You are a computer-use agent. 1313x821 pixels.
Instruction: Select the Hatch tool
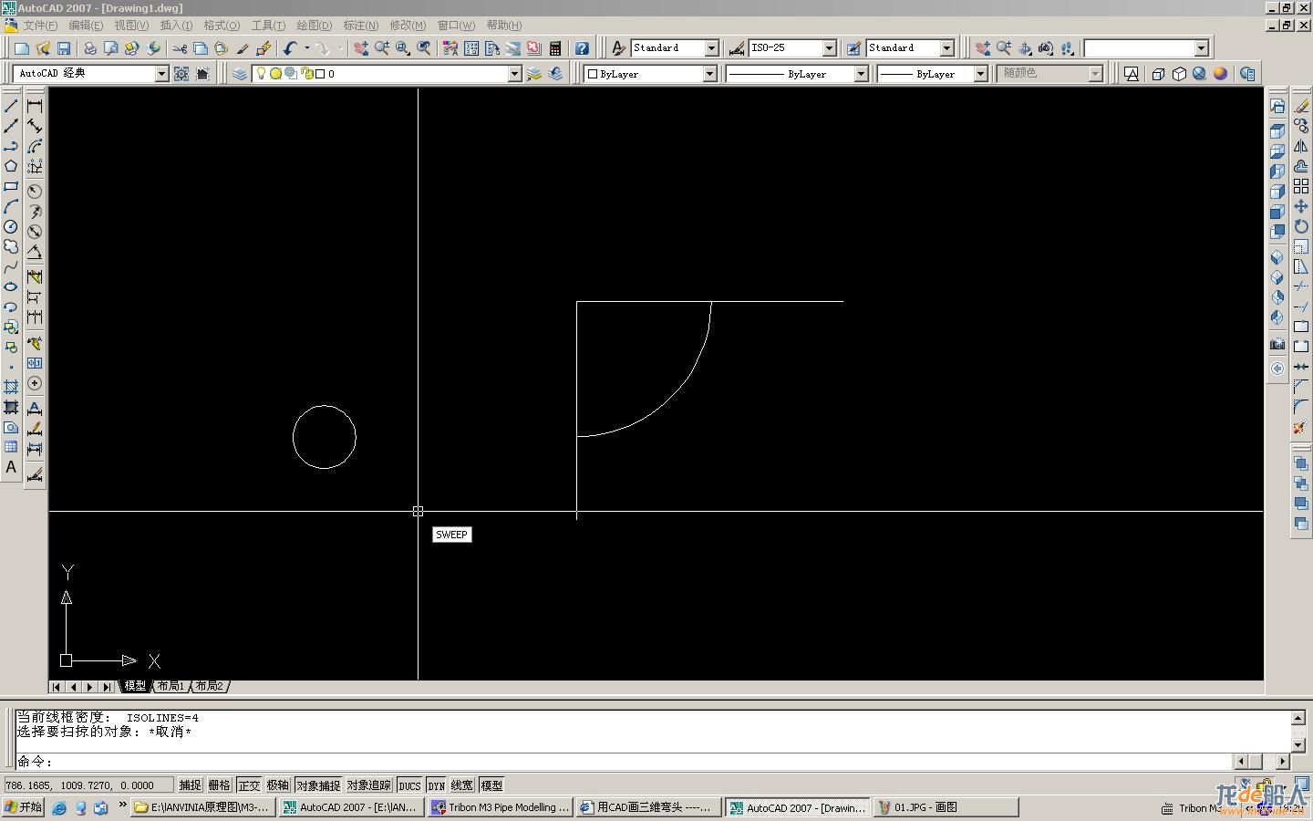pos(11,387)
